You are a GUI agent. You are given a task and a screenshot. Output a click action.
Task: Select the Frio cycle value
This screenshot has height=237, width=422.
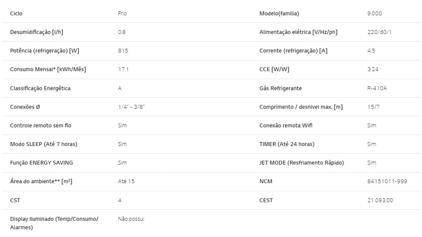[x=122, y=13]
